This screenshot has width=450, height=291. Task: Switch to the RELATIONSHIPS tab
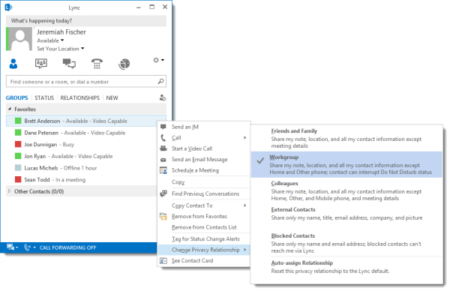(x=79, y=97)
